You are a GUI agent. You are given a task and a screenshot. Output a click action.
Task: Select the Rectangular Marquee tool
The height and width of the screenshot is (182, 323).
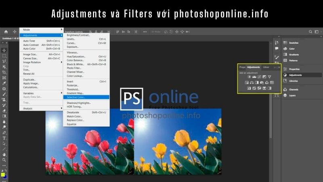tap(4, 56)
